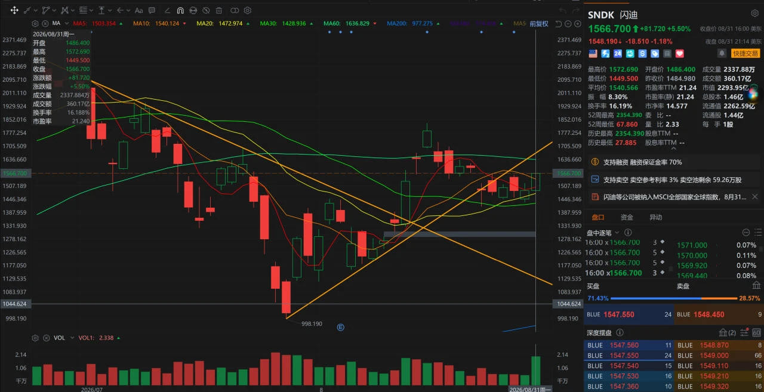
Task: Open VOL indicator dropdown arrow
Action: (71, 338)
